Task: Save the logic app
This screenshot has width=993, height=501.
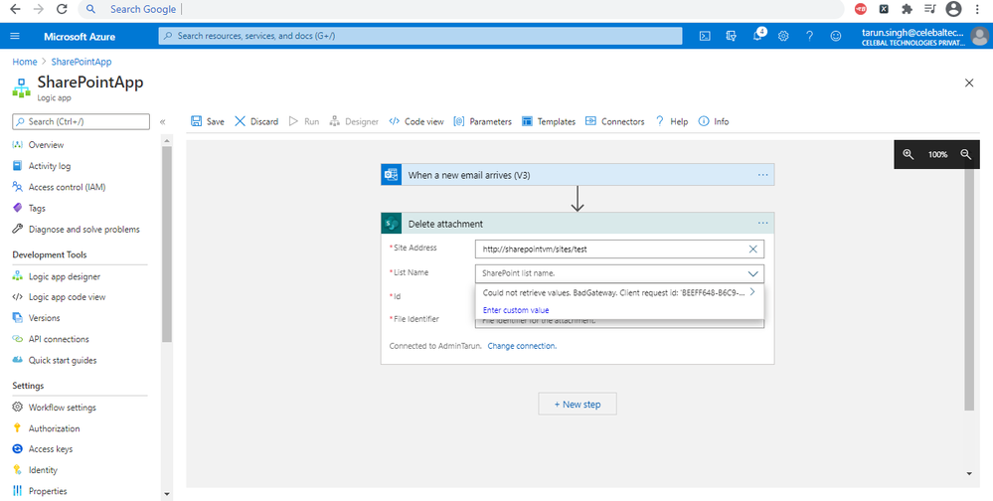Action: tap(207, 121)
